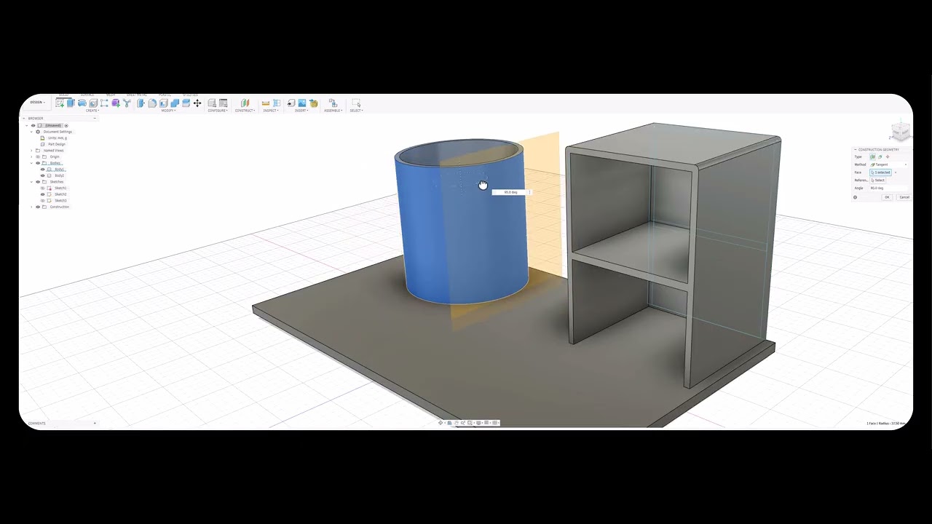The width and height of the screenshot is (932, 524).
Task: Select the Extrude tool
Action: [x=71, y=103]
